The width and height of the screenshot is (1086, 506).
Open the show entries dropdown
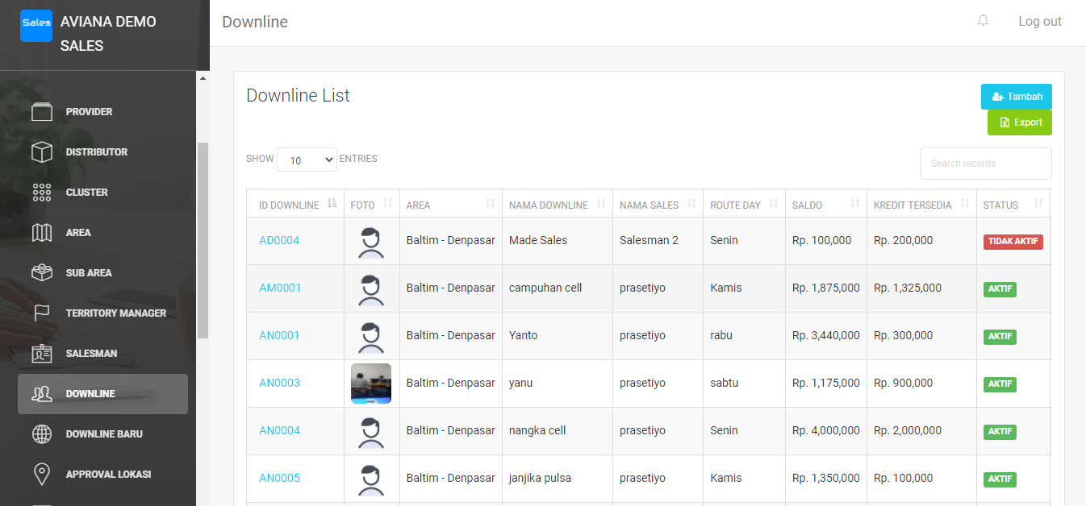click(x=307, y=160)
